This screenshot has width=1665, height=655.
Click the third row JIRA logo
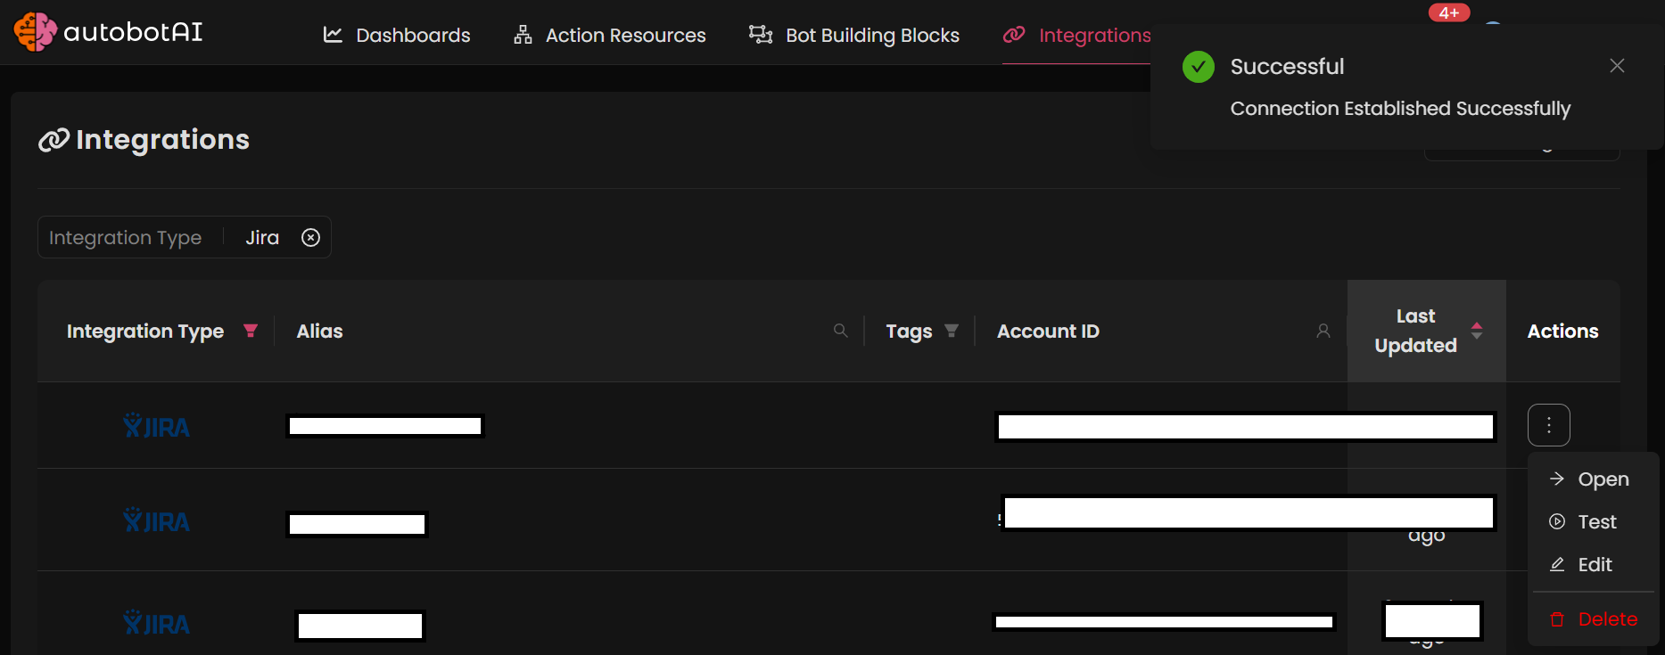156,623
